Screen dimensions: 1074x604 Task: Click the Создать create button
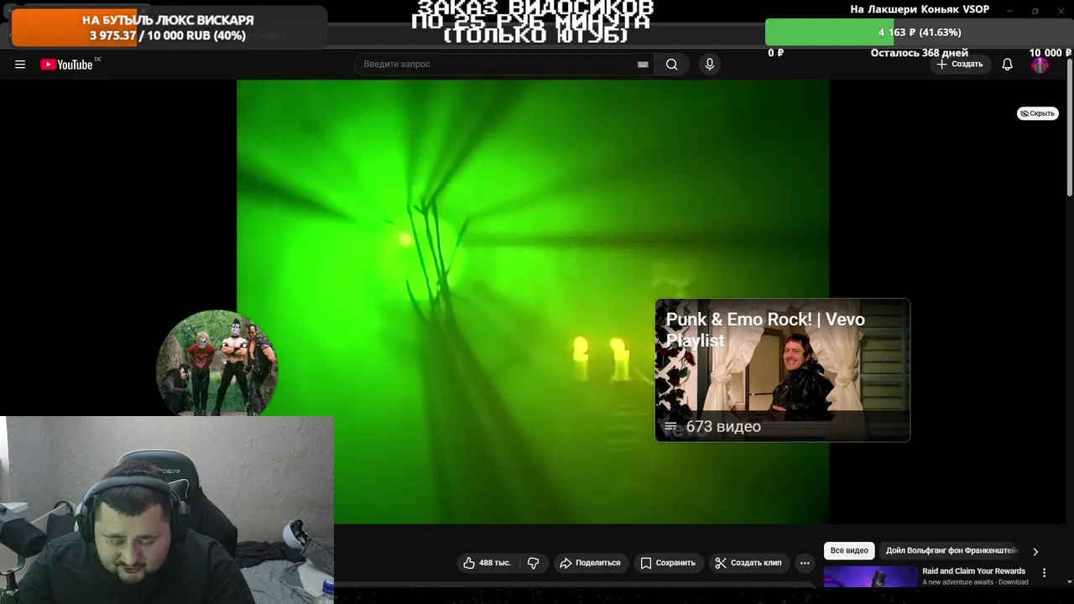tap(959, 65)
